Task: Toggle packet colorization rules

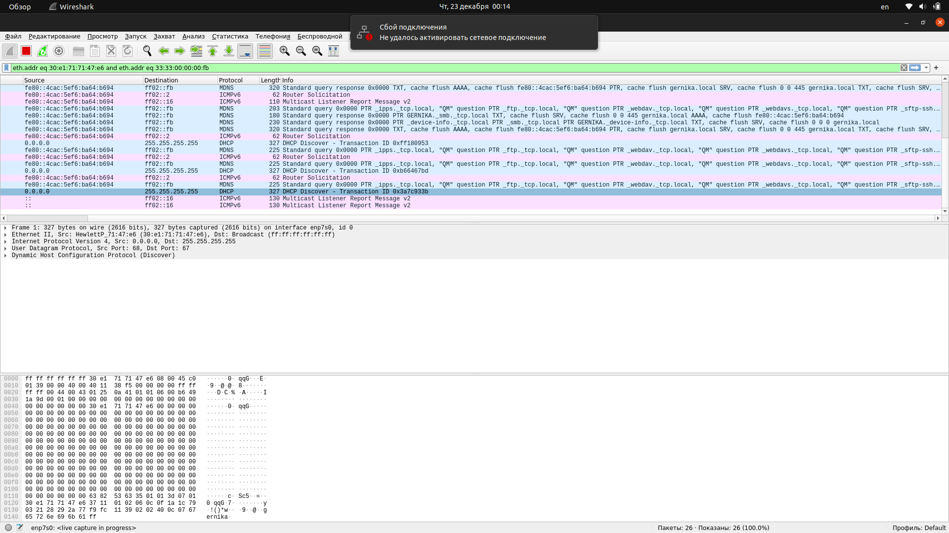Action: click(x=265, y=51)
